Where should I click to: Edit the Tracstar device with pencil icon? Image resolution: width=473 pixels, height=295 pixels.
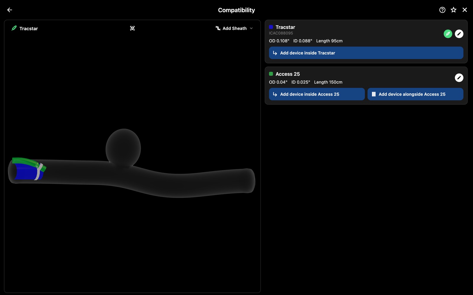[x=459, y=34]
